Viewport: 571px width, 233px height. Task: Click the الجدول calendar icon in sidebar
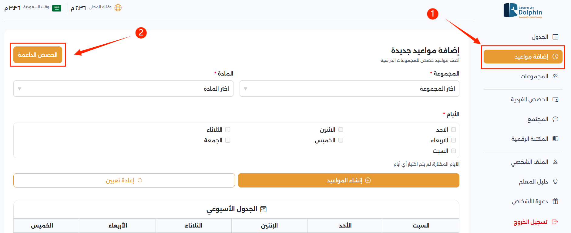coord(556,37)
